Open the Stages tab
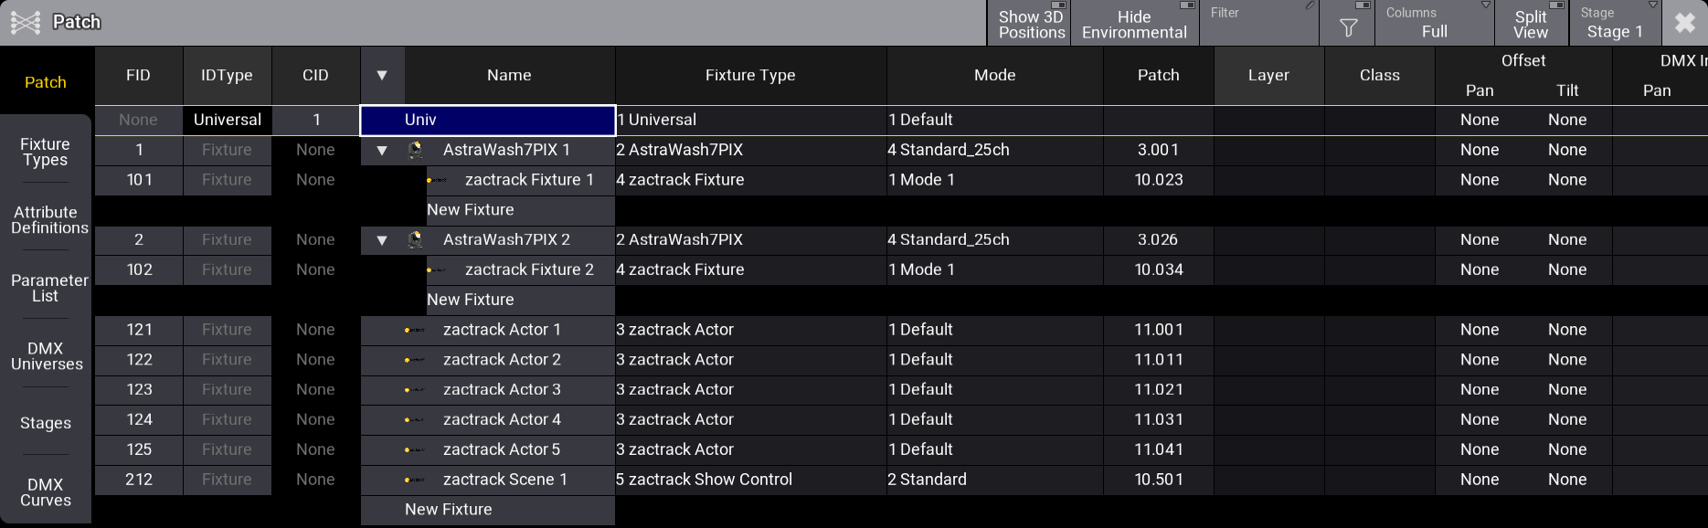Screen dimensions: 1708x528 point(46,423)
